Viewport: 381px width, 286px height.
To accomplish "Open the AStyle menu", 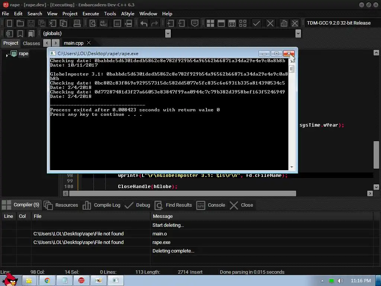I will tap(128, 14).
